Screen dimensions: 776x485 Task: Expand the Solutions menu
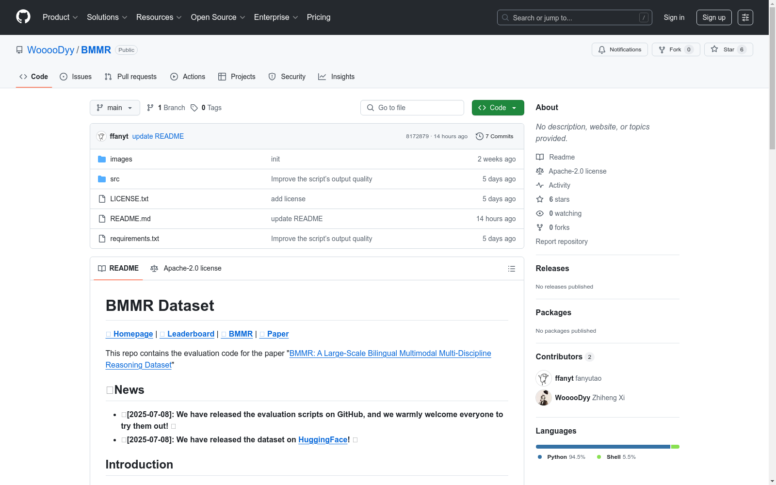[107, 17]
